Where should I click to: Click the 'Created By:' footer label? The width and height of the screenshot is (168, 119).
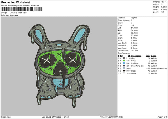[6, 117]
